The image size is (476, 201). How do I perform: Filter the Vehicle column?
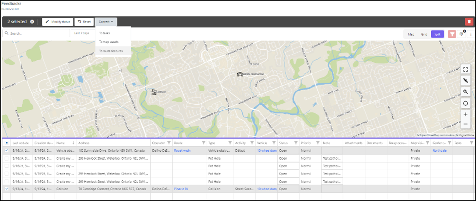tap(274, 143)
